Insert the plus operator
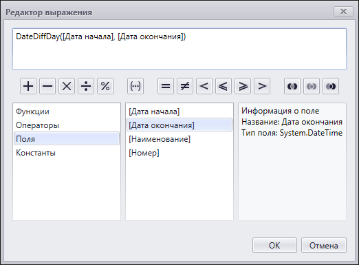 28,86
